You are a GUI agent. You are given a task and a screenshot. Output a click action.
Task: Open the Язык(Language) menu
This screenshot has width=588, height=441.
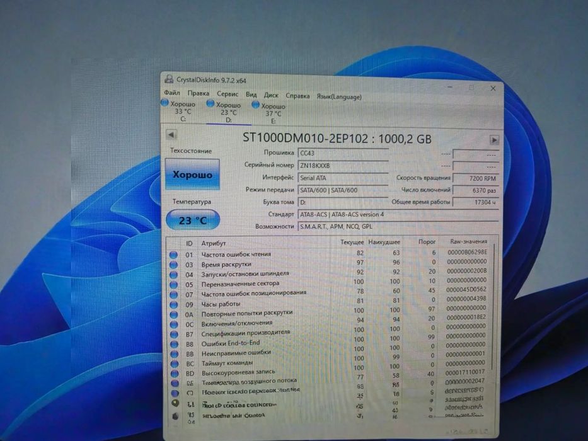pos(339,97)
